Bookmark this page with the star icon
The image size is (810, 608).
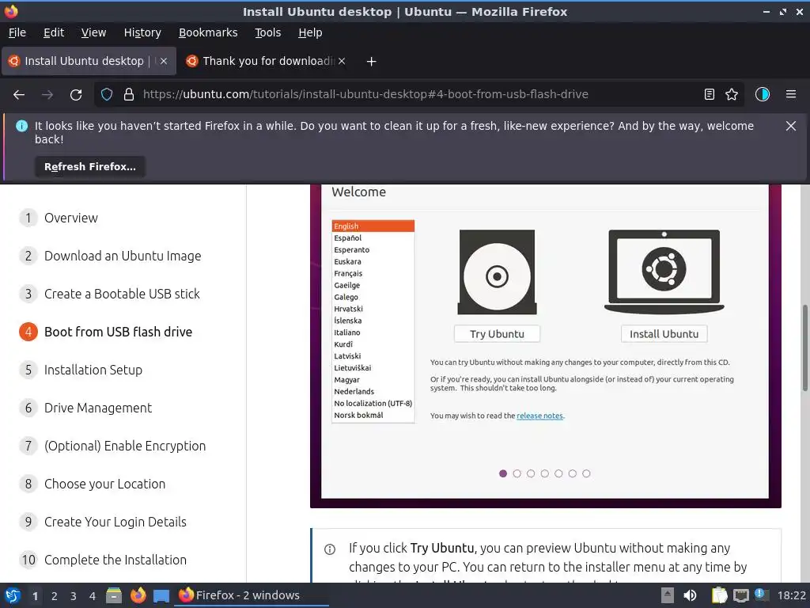[732, 95]
